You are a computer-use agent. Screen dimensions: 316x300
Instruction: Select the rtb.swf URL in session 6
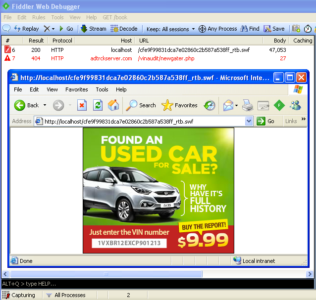194,50
